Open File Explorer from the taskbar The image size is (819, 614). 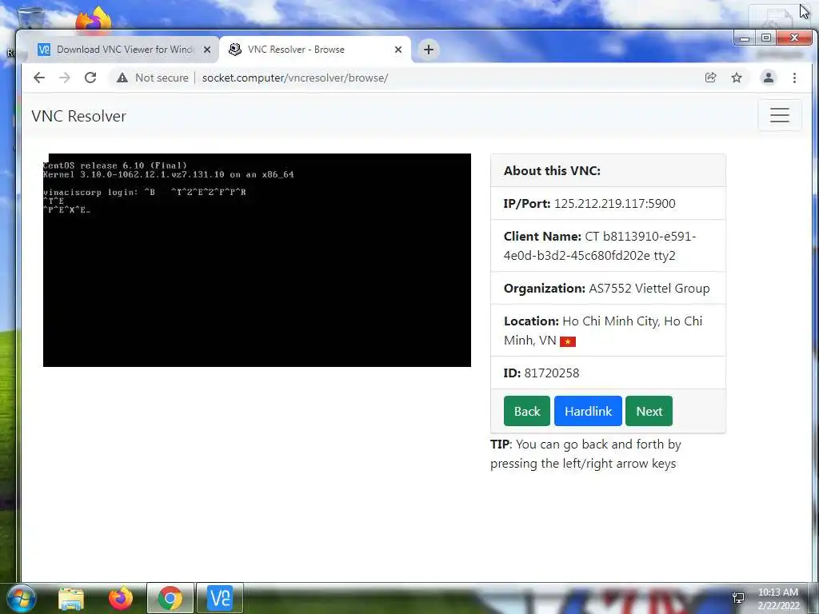tap(71, 598)
